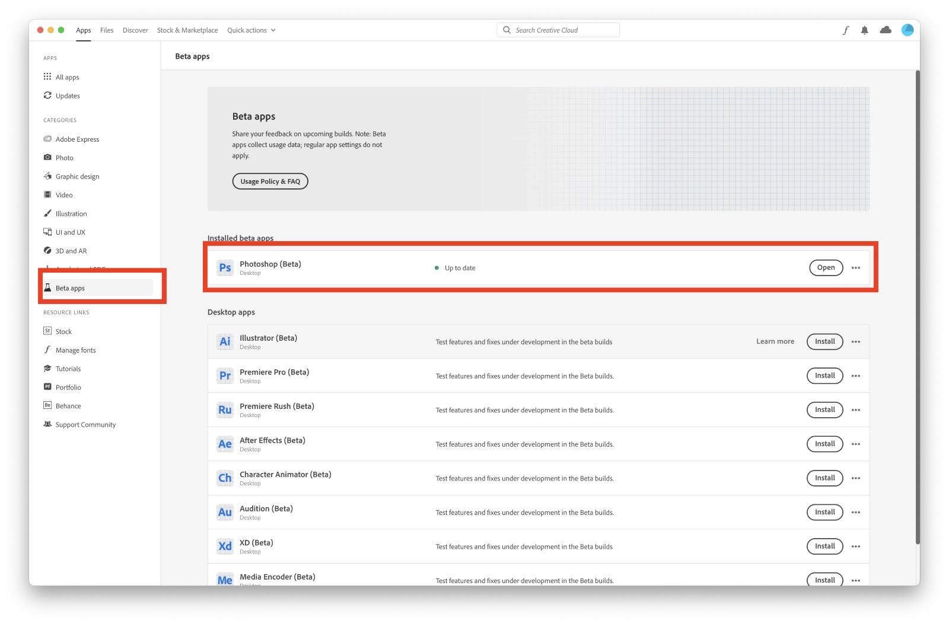Click the vertical scrollbar on the right

click(918, 307)
